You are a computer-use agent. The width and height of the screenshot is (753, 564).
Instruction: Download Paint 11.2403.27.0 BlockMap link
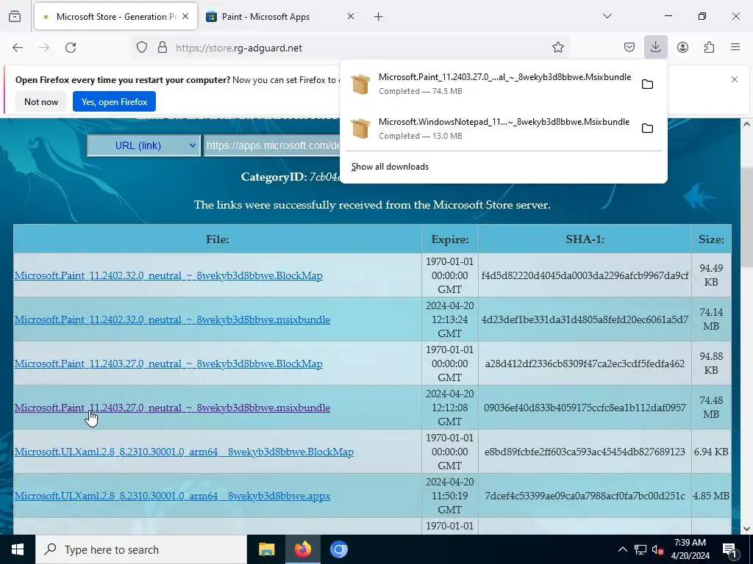(x=168, y=364)
